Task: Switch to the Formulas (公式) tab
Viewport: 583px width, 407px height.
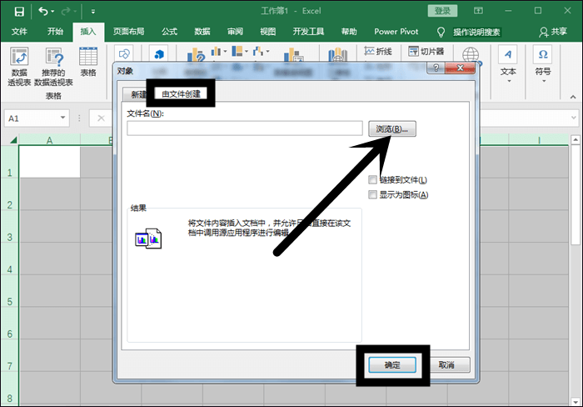Action: pyautogui.click(x=169, y=32)
